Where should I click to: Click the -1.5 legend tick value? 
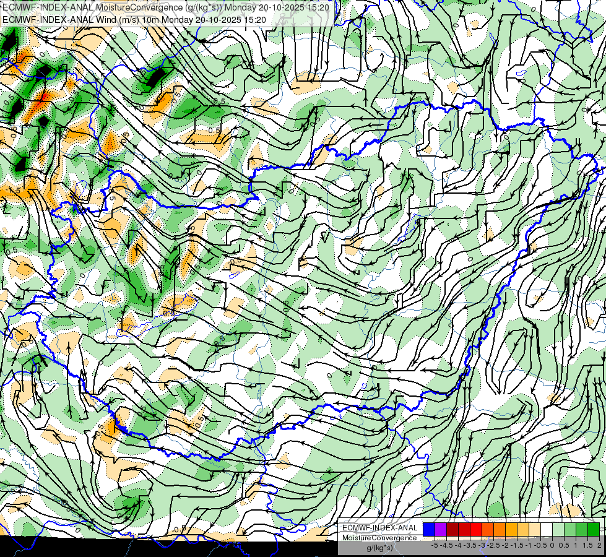coord(517,545)
